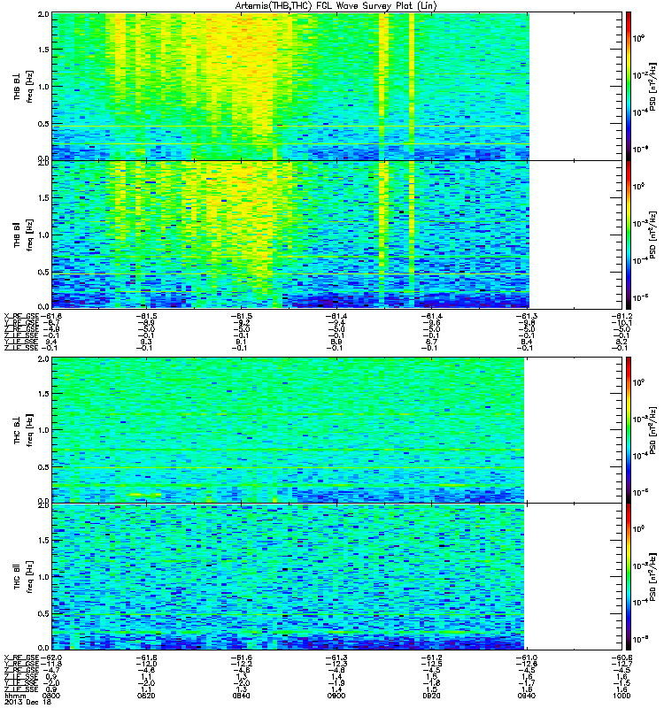Image resolution: width=664 pixels, height=708 pixels.
Task: Click the '-61.6' X_RE_GSE value
Action: [x=241, y=658]
